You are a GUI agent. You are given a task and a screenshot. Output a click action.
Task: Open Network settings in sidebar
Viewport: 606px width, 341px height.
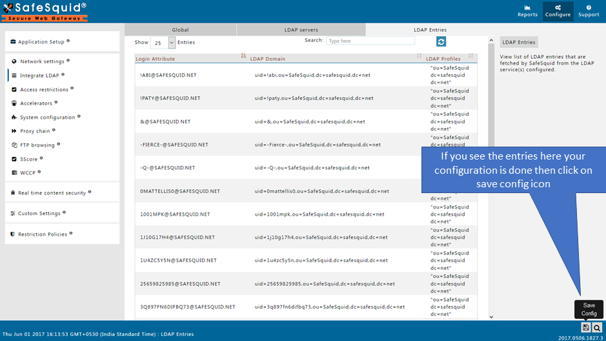[x=42, y=61]
